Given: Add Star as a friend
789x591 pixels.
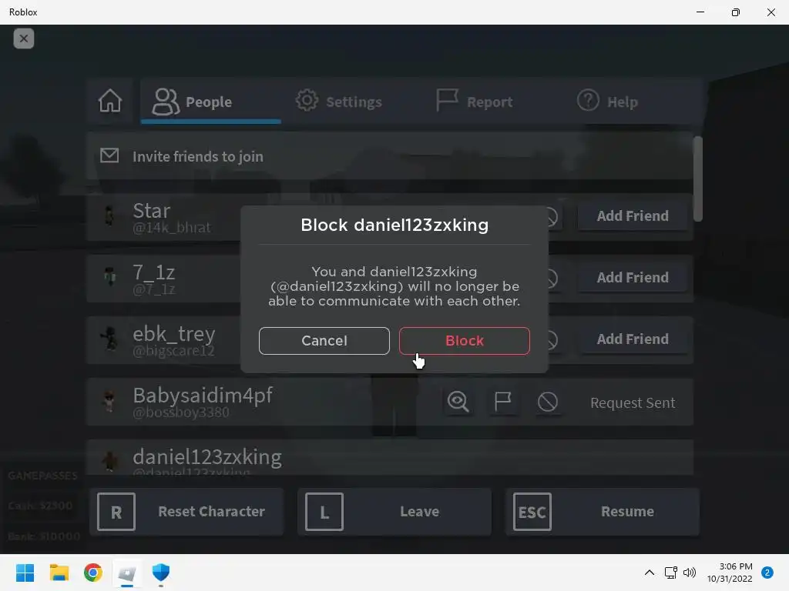Looking at the screenshot, I should pos(633,216).
